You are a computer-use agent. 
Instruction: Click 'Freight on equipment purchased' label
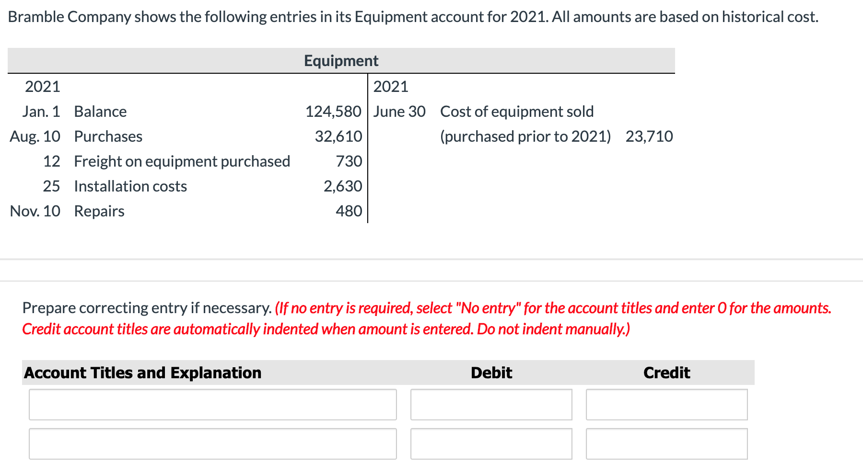pos(182,161)
